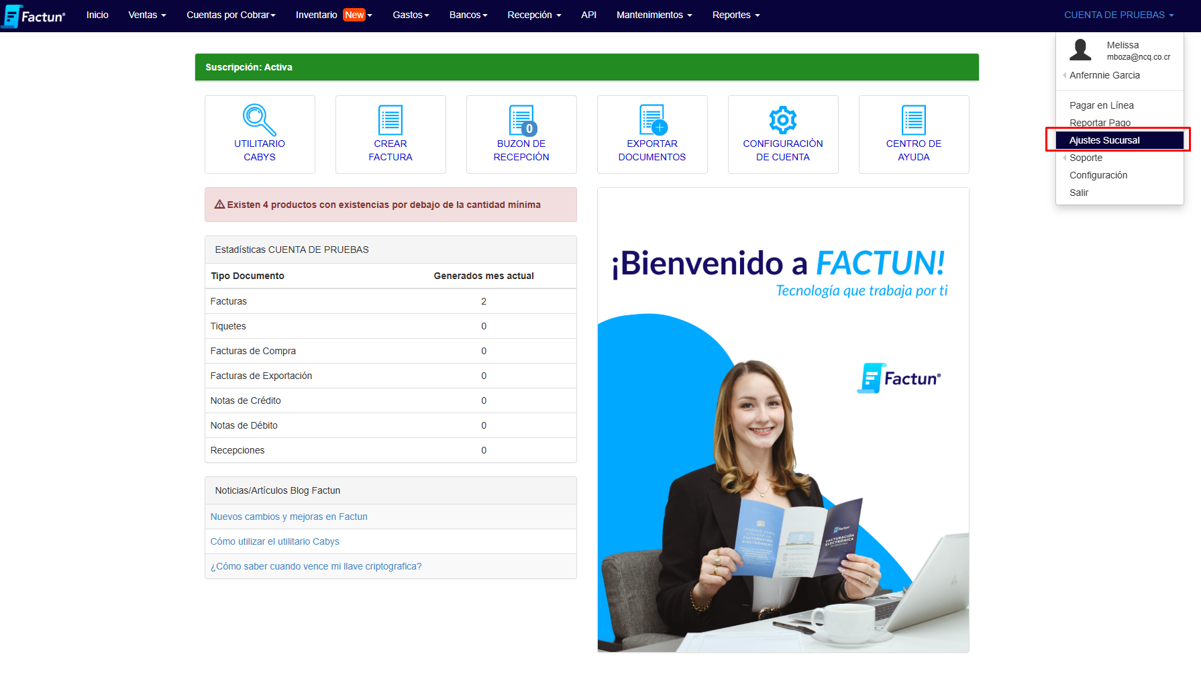Click the Facturas row in statistics table
1201x697 pixels.
pos(390,301)
